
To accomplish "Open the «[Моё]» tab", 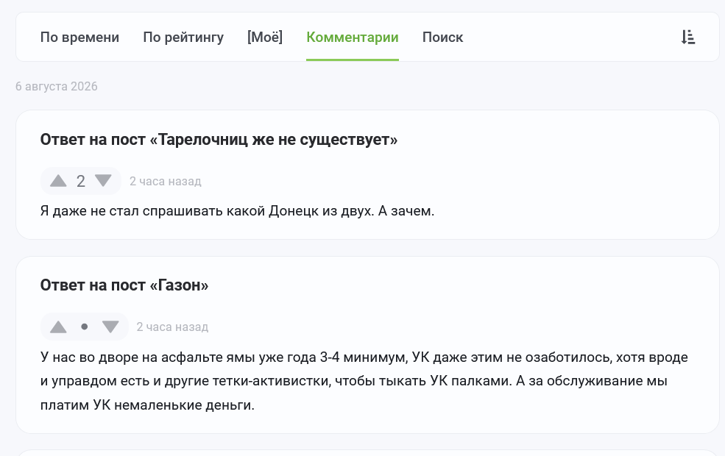I will (x=265, y=37).
